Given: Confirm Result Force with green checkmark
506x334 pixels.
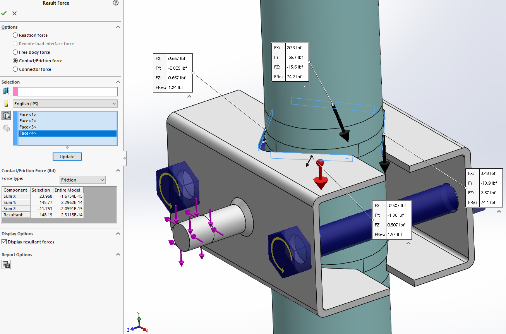Looking at the screenshot, I should click(4, 13).
